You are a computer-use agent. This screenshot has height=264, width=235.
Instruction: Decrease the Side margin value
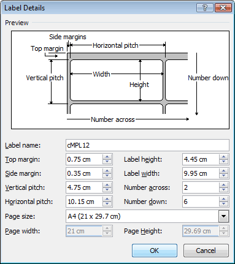click(107, 176)
